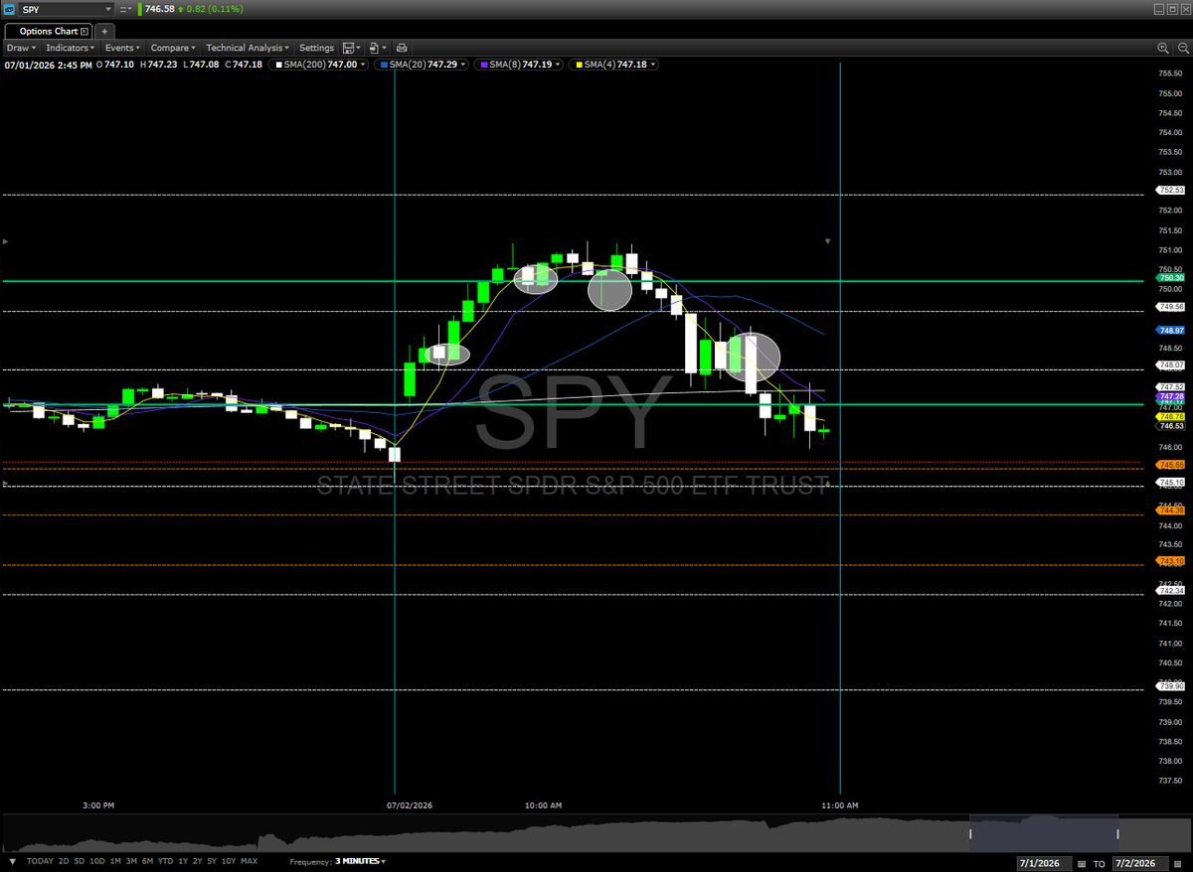Open the Compare menu
1193x872 pixels.
pos(173,48)
